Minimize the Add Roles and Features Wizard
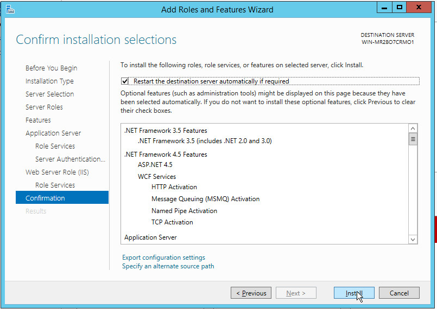 tap(385, 8)
